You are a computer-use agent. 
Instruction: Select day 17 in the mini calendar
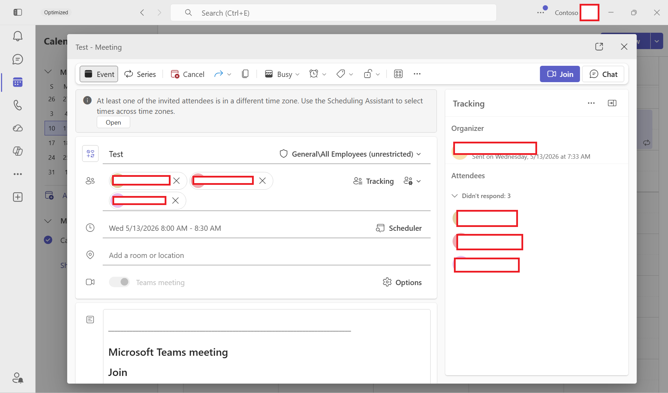click(52, 143)
